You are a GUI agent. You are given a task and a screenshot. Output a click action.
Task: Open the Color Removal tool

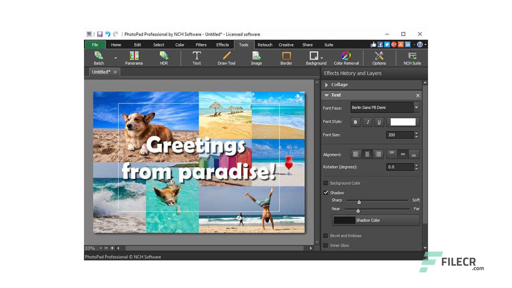click(346, 58)
